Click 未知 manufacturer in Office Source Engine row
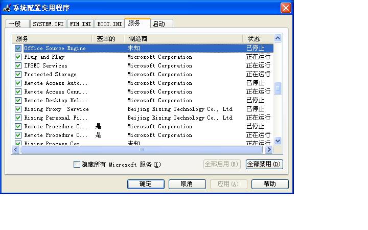Screen dimensions: 368x230 (x=134, y=49)
